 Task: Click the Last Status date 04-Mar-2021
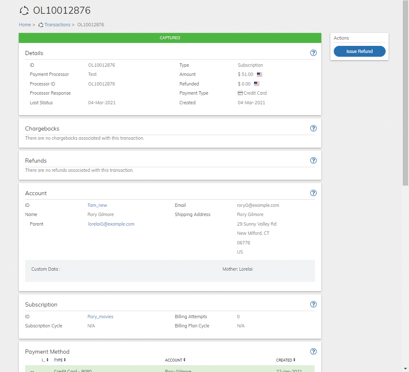point(102,103)
